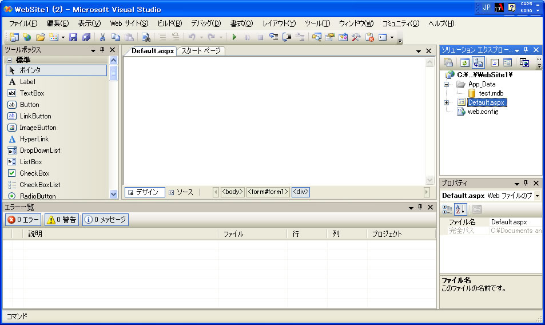Click the Step Over debug icon
The image size is (545, 325).
287,37
